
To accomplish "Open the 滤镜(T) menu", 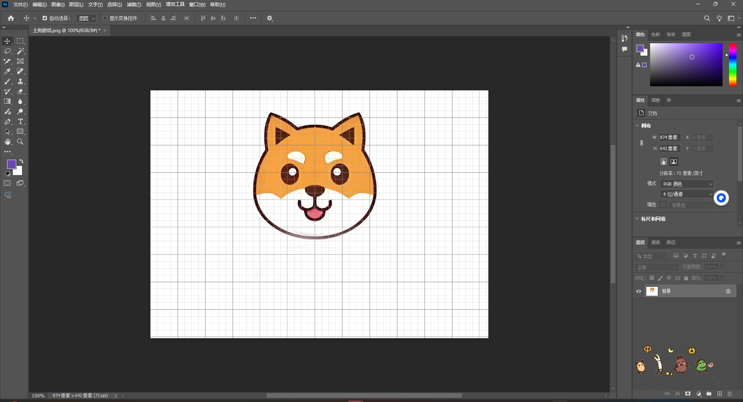I will (134, 5).
